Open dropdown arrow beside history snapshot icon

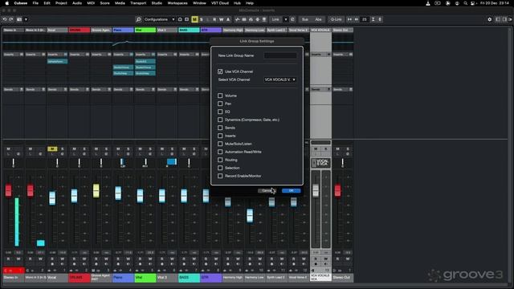26,19
